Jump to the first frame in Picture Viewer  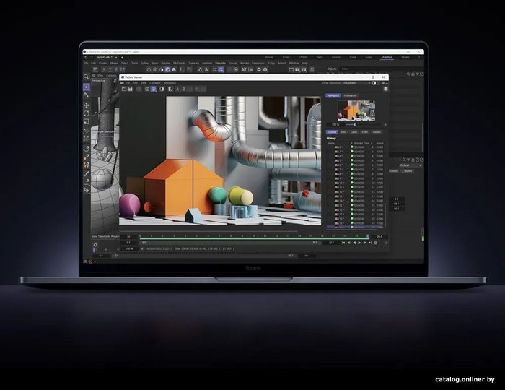point(343,243)
